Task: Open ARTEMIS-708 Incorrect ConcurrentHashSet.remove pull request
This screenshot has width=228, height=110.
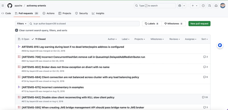Action: coord(83,57)
